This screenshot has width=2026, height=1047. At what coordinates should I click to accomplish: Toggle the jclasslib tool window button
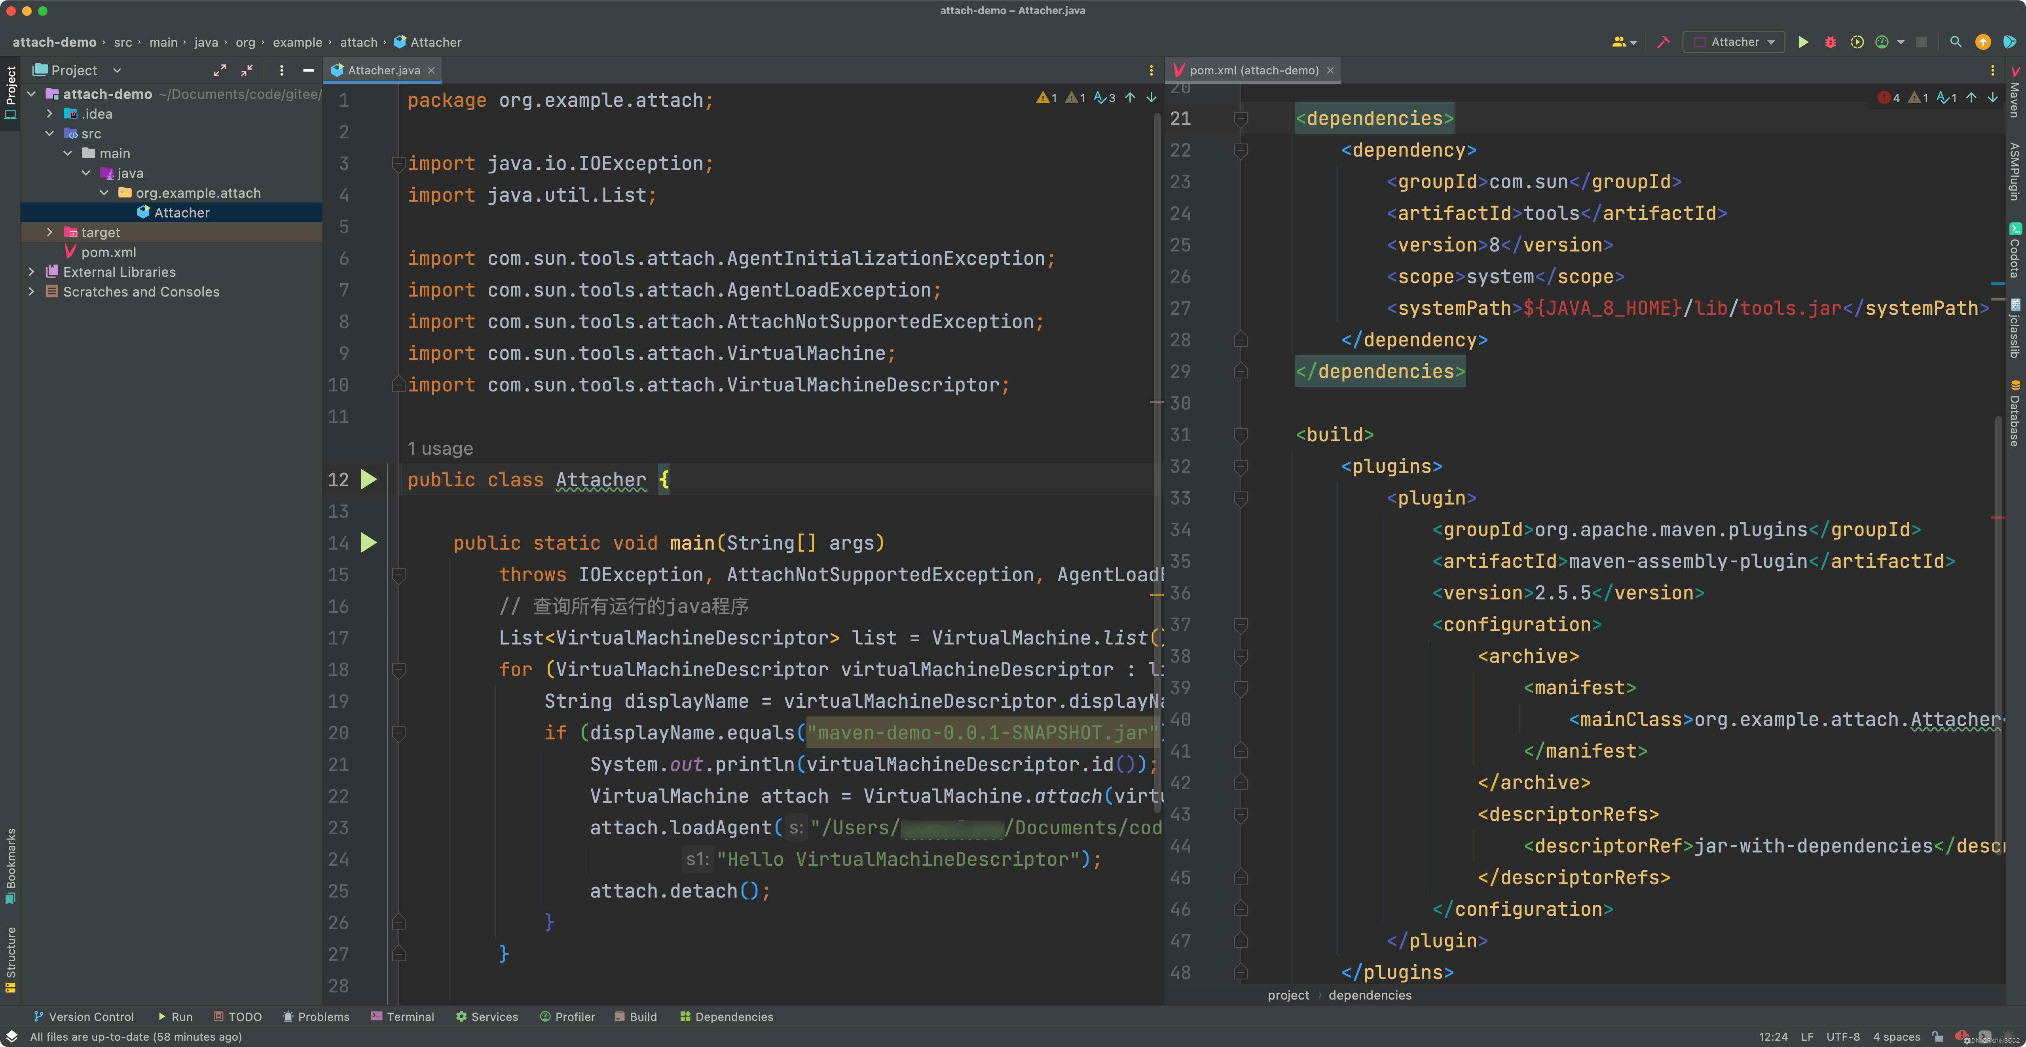[x=2015, y=329]
